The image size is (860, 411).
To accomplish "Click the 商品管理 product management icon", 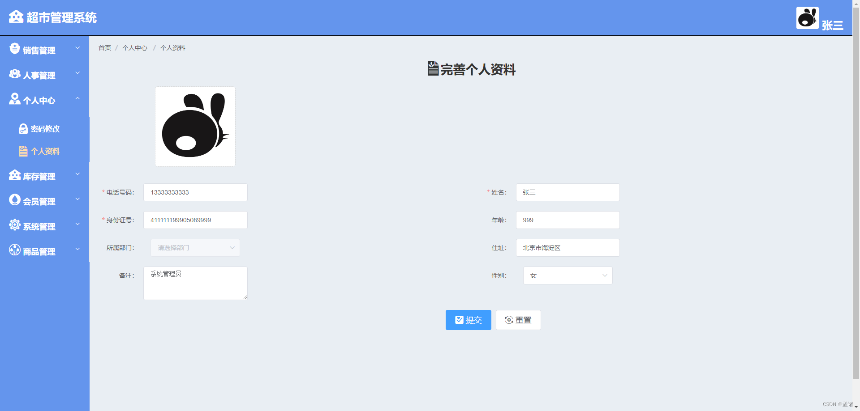I will pyautogui.click(x=14, y=250).
